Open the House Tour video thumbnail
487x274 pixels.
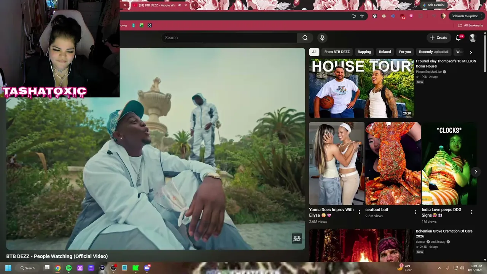click(361, 88)
